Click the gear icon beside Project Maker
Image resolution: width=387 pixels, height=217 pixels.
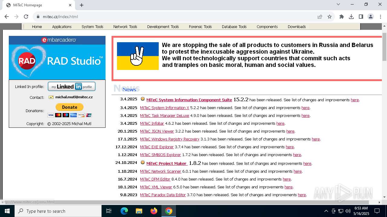[x=143, y=162]
